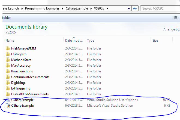Sort by Name column header

coord(10,41)
